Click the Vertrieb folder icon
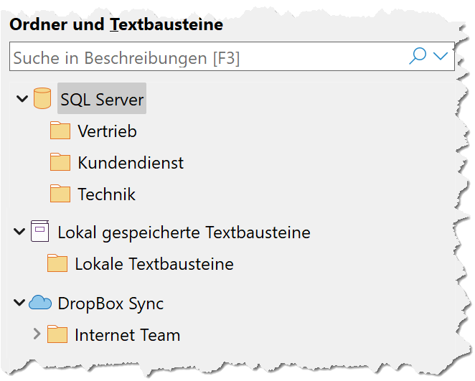The image size is (475, 381). pyautogui.click(x=60, y=131)
